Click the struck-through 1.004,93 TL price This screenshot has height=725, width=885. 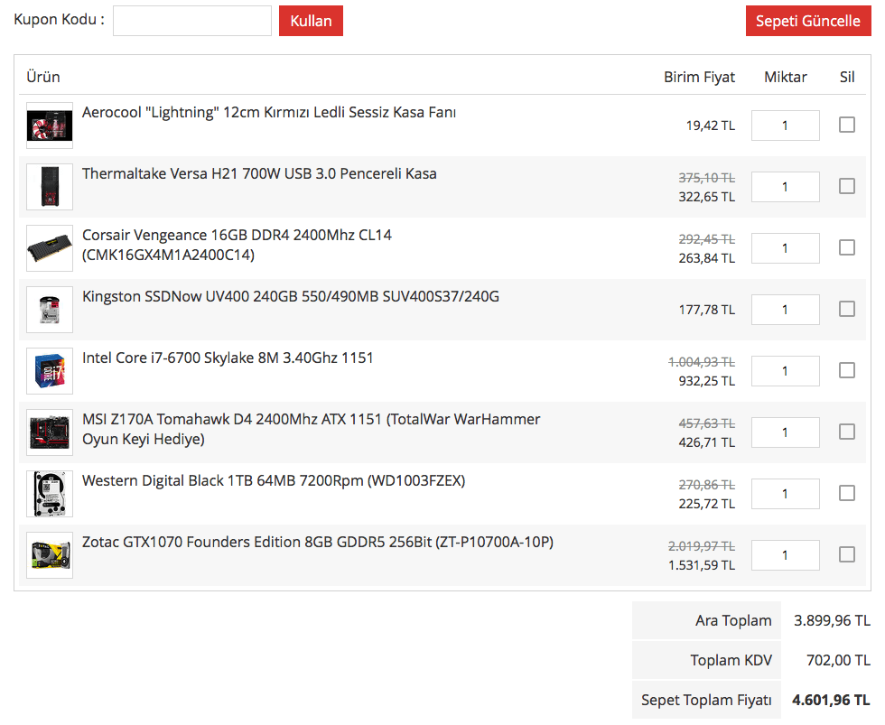(x=702, y=362)
